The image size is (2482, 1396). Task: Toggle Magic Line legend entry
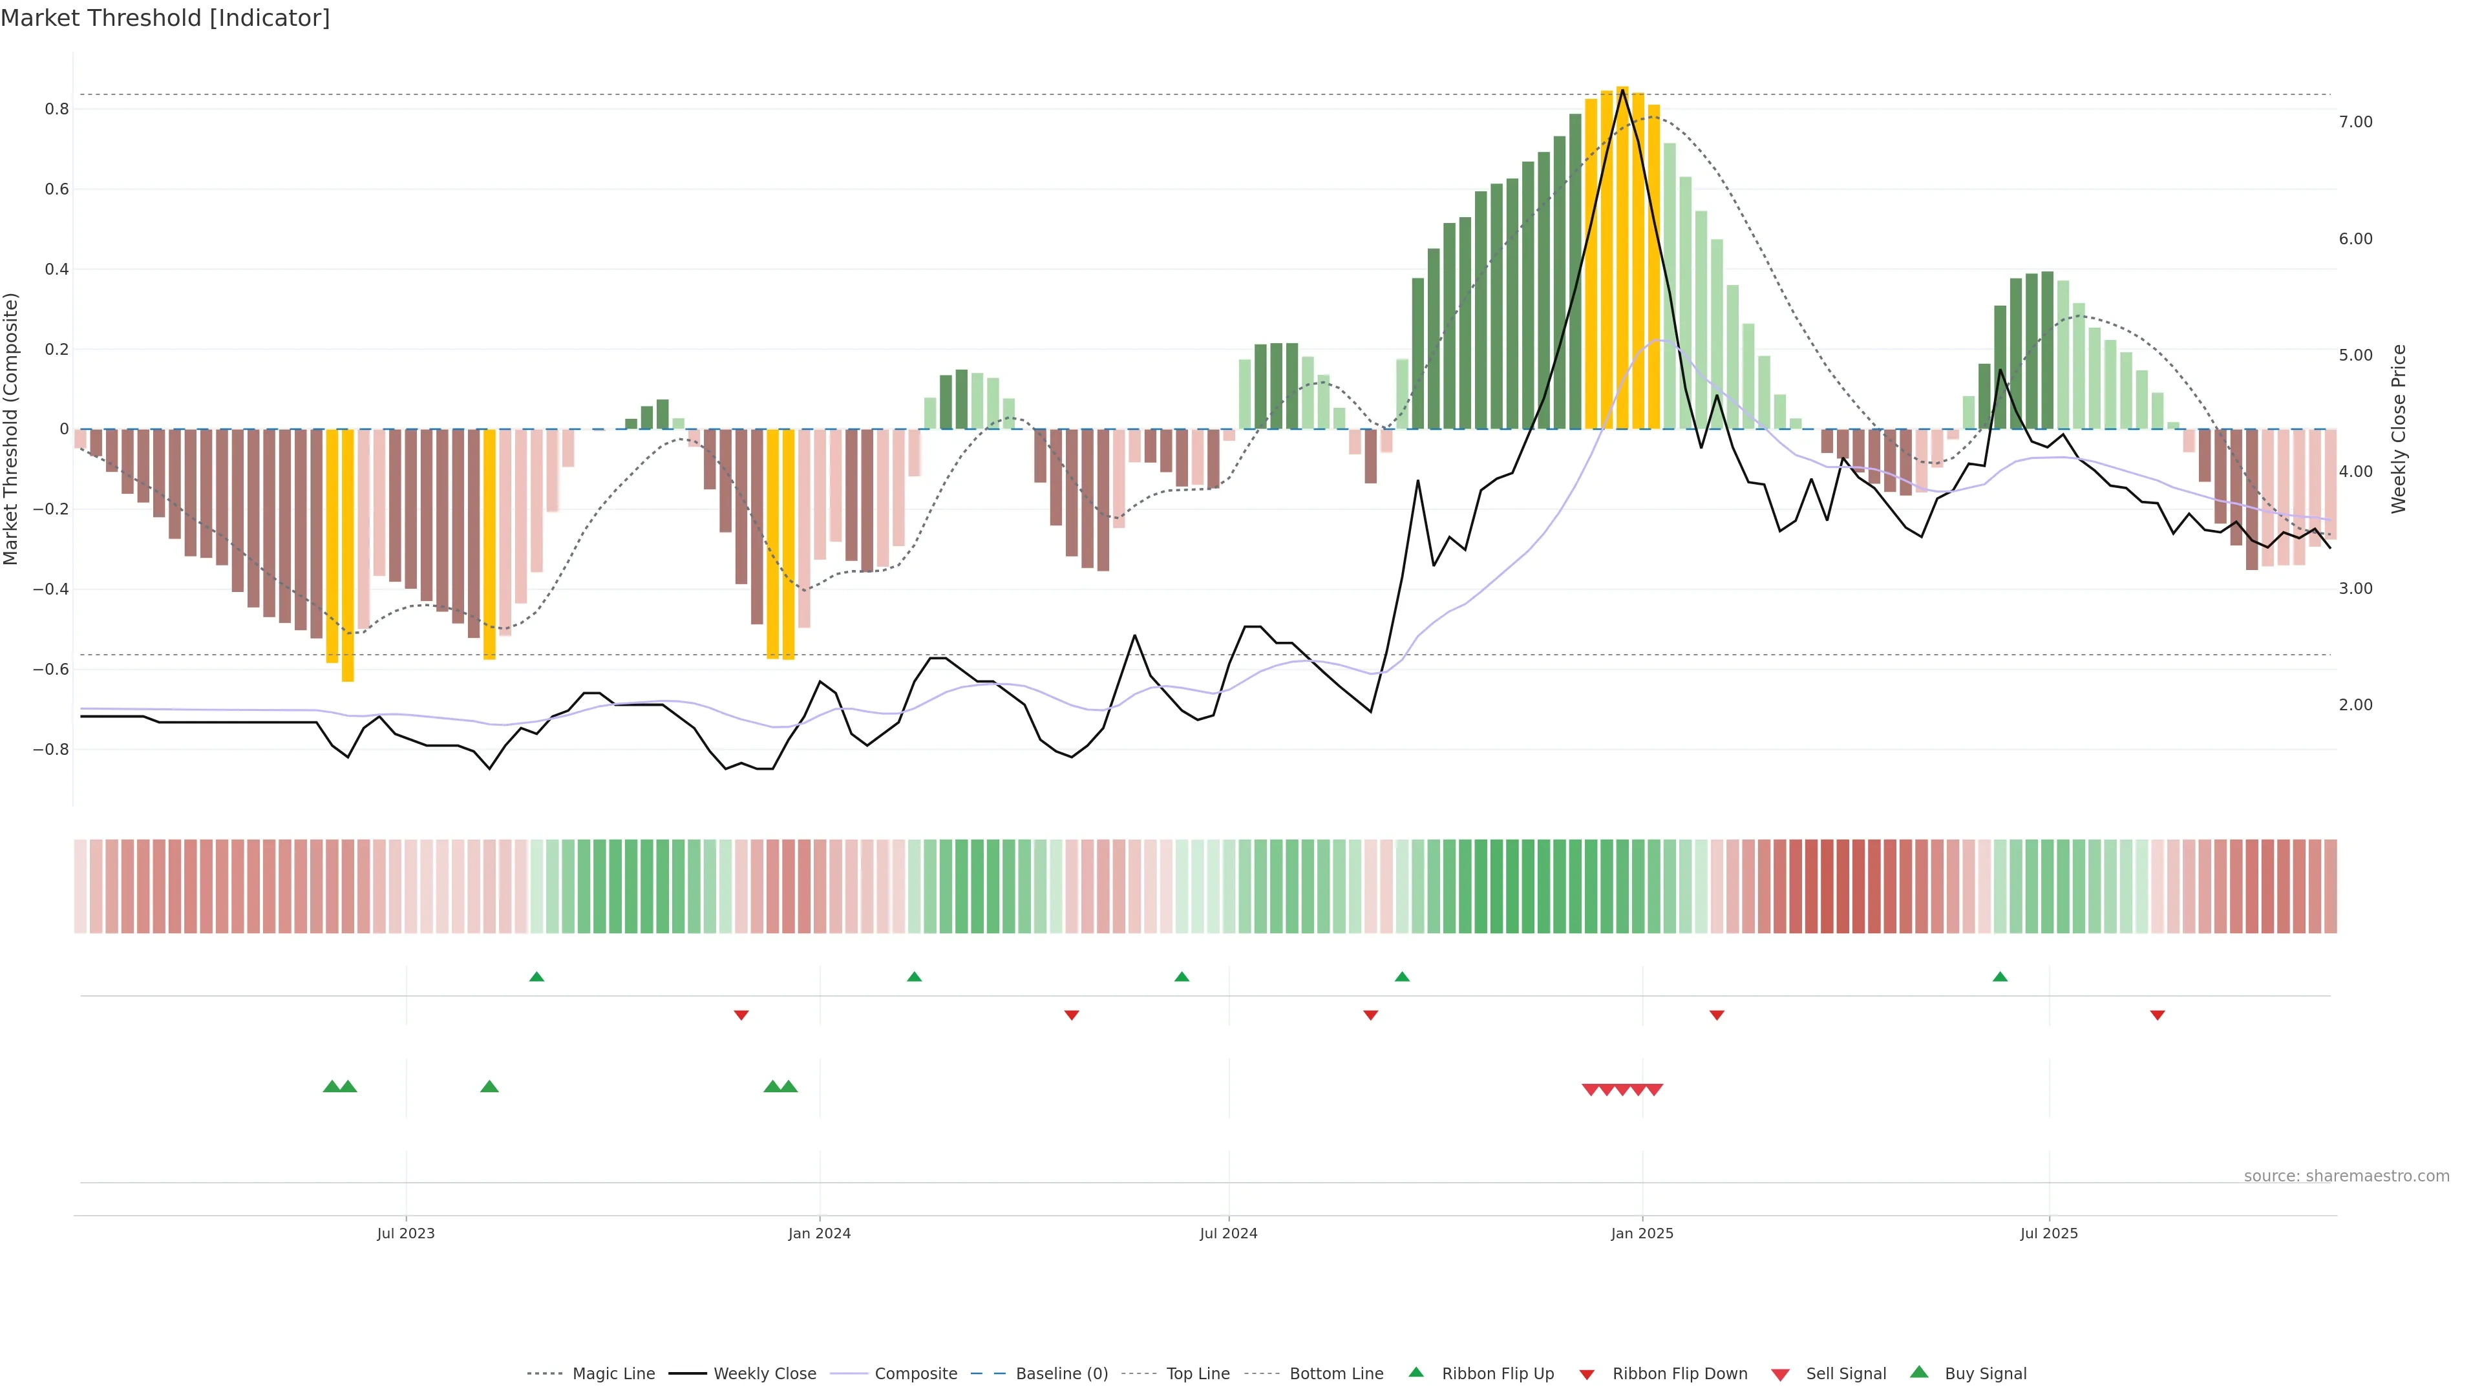pyautogui.click(x=613, y=1374)
